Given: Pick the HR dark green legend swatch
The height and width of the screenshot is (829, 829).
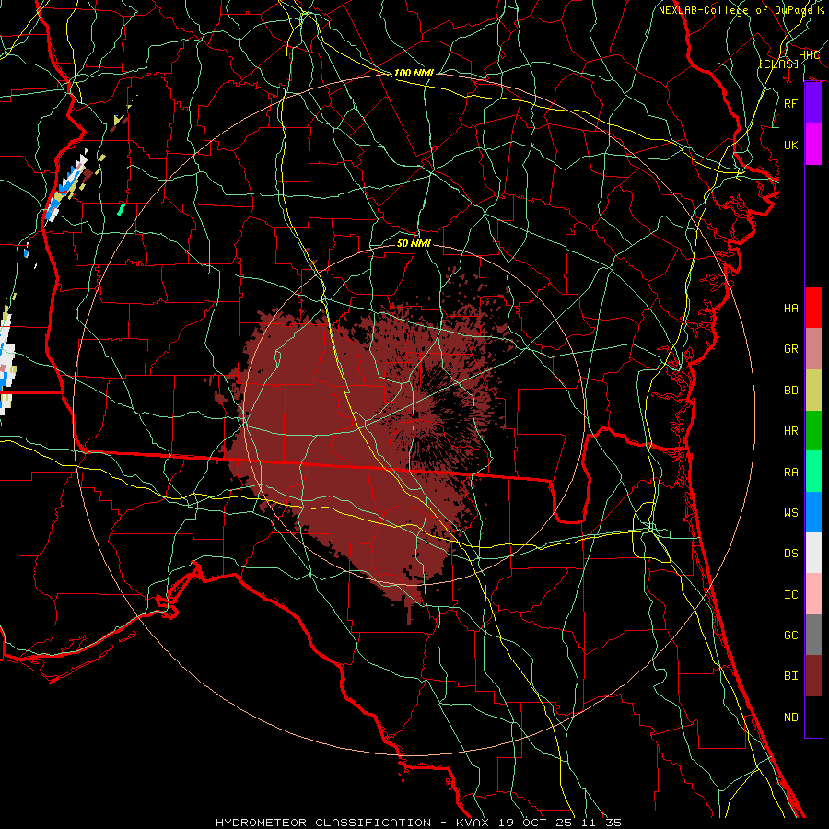Looking at the screenshot, I should pos(813,430).
